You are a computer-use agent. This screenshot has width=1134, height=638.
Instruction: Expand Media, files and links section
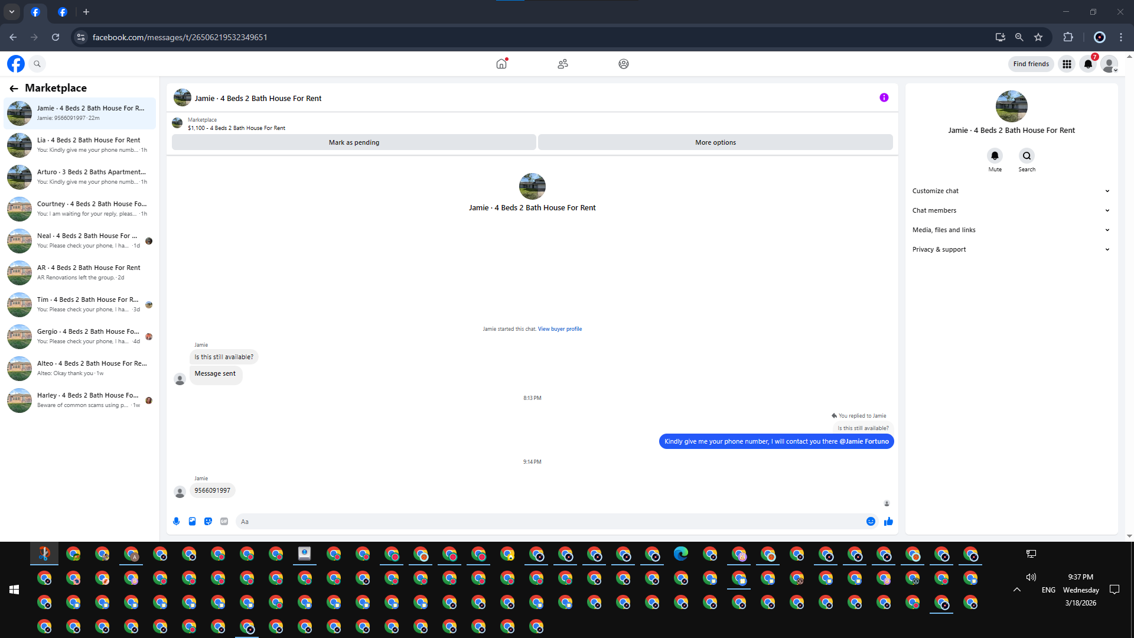point(1011,230)
